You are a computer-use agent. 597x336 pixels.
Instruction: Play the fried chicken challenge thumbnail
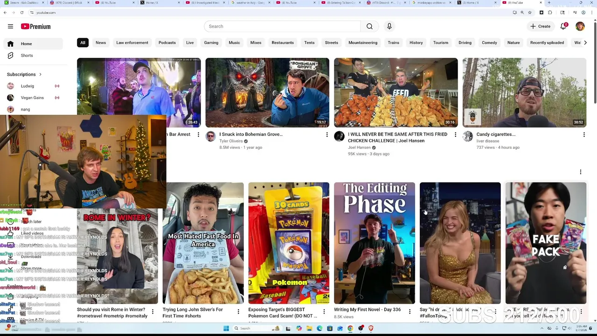click(x=396, y=92)
